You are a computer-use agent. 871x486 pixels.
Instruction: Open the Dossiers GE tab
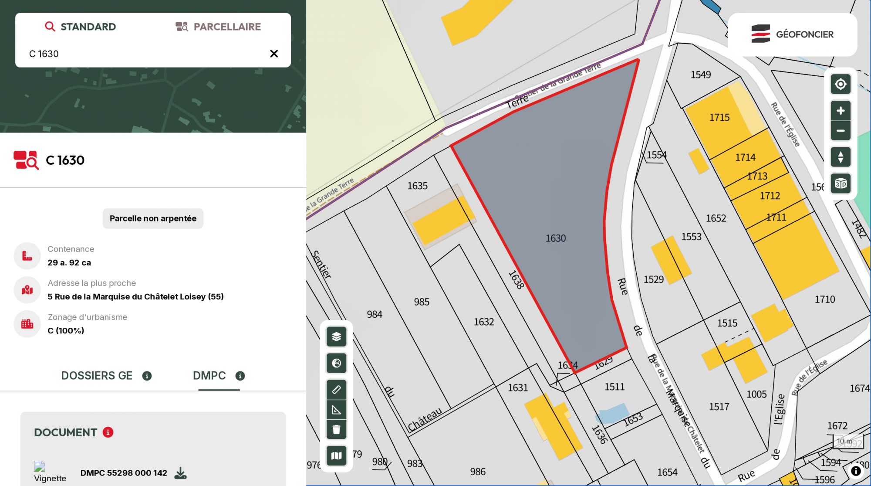[x=97, y=376]
